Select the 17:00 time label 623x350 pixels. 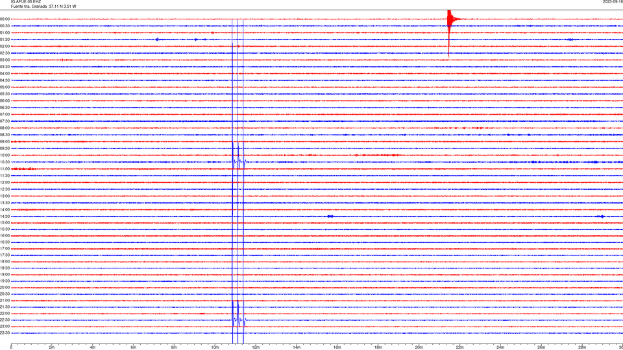click(5, 249)
